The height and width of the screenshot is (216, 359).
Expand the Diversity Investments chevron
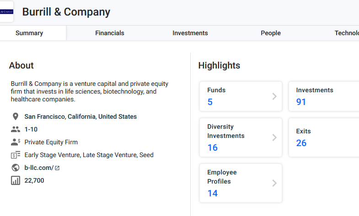click(274, 137)
